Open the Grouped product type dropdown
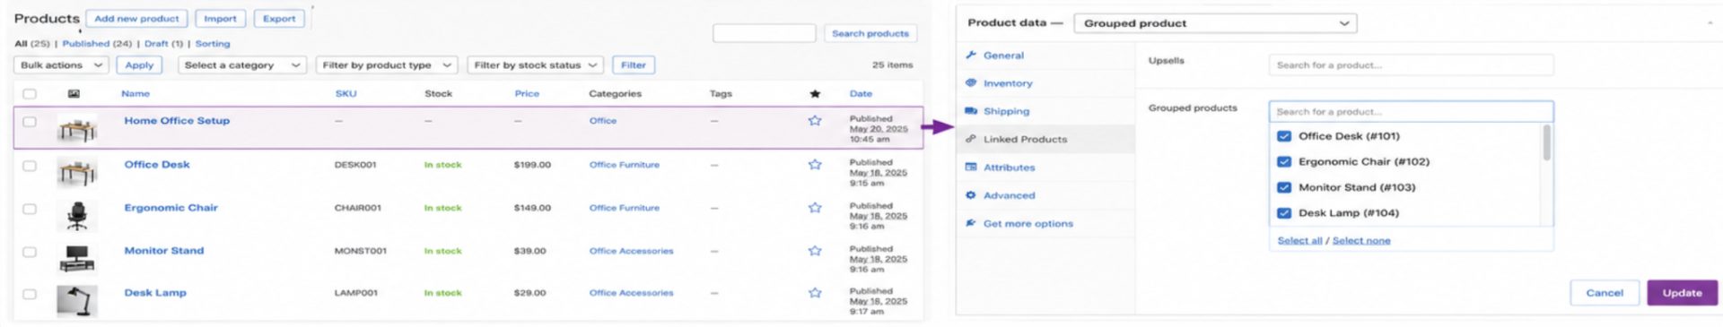Image resolution: width=1723 pixels, height=327 pixels. [1215, 23]
